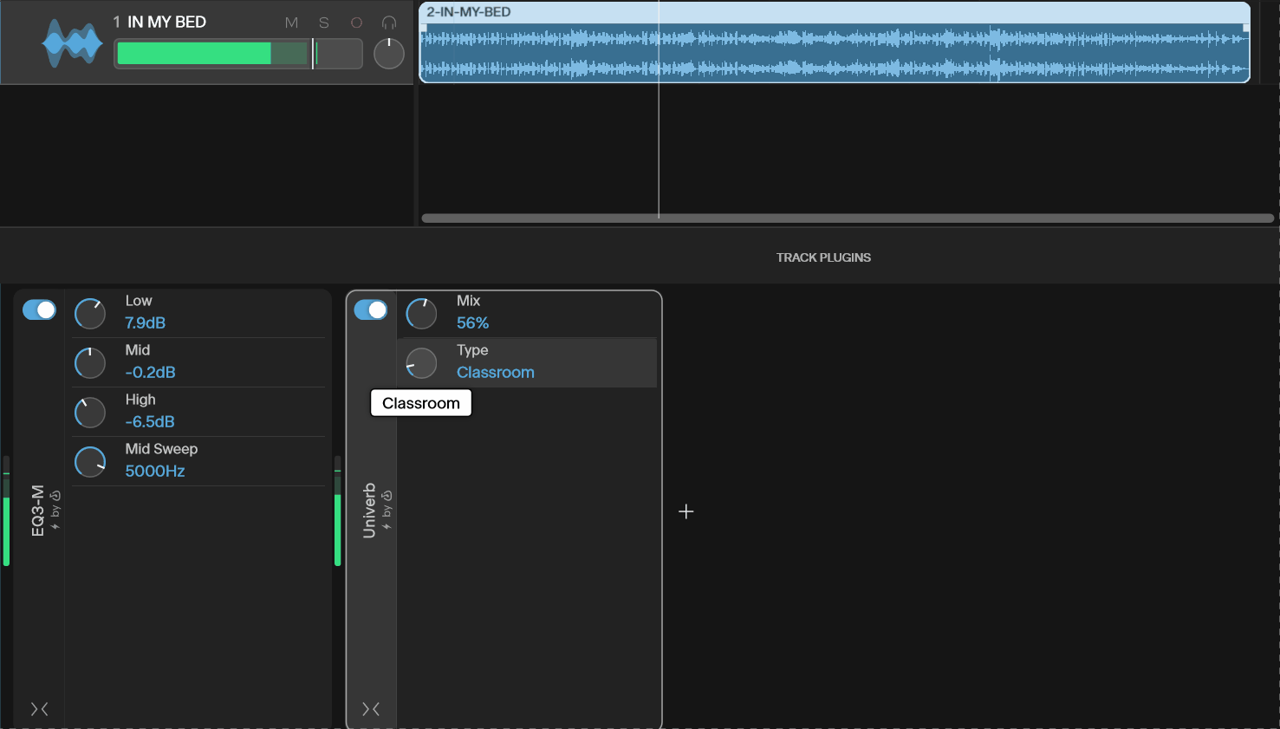
Task: Open the reverb Type Classroom selector
Action: click(495, 373)
